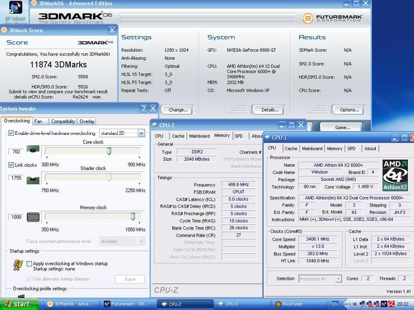
Task: Check Apply overclocking at Windows startup
Action: pyautogui.click(x=29, y=263)
